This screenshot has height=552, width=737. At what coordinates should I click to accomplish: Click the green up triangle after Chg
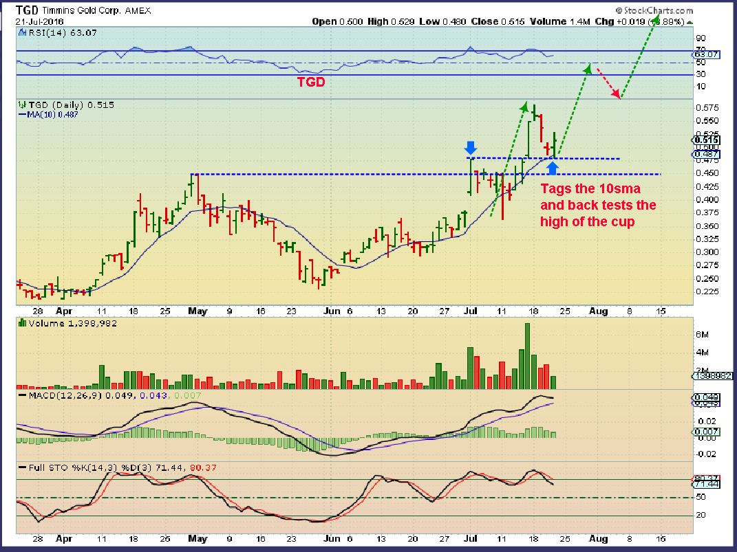point(690,21)
